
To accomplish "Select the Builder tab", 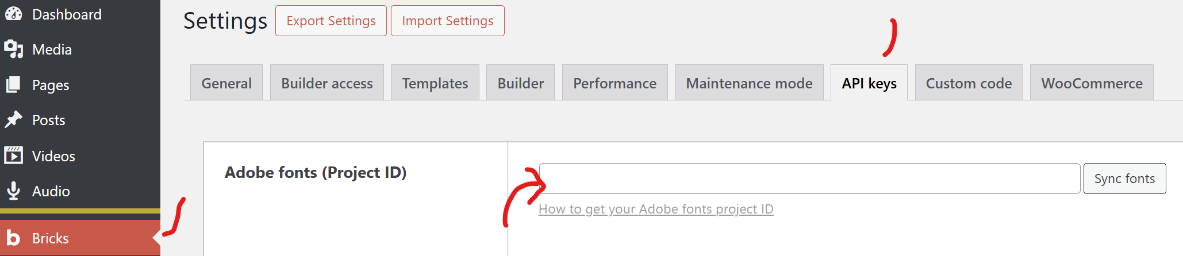I will [520, 83].
